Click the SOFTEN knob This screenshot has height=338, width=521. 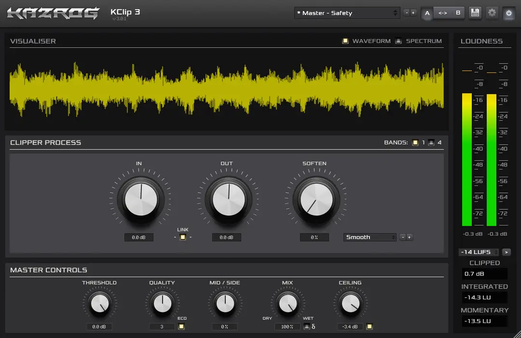(x=316, y=199)
